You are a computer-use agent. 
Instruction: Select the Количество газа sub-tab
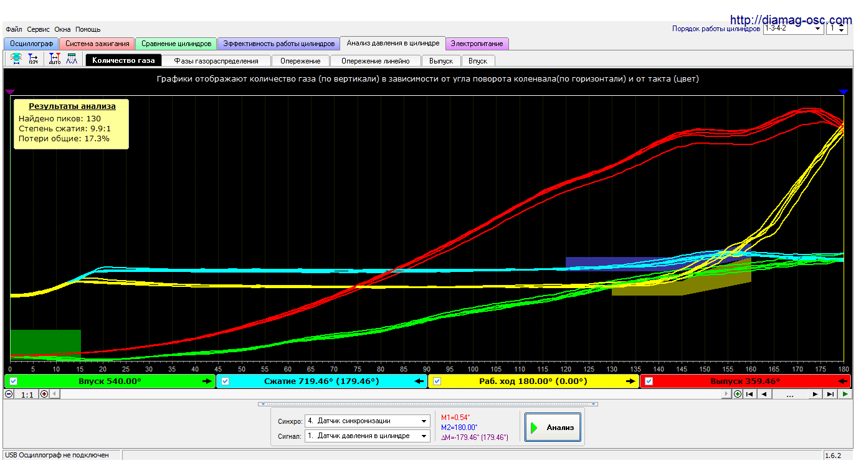coord(123,60)
